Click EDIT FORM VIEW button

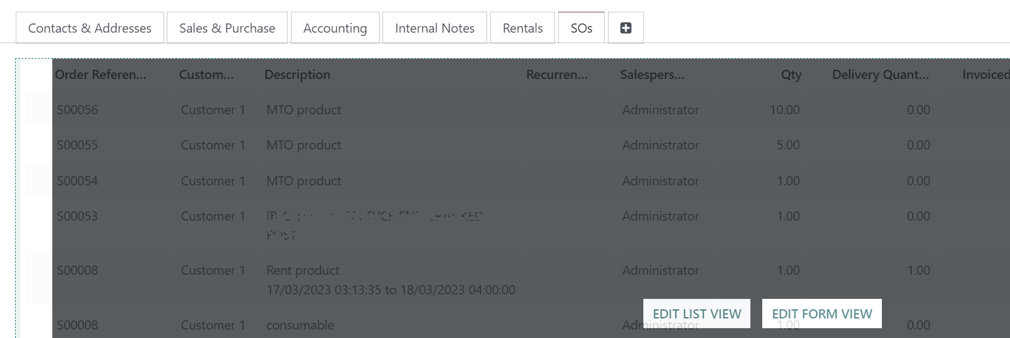[x=822, y=314]
